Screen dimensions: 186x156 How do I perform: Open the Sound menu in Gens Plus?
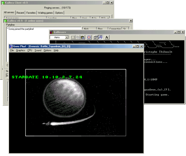click(x=38, y=51)
